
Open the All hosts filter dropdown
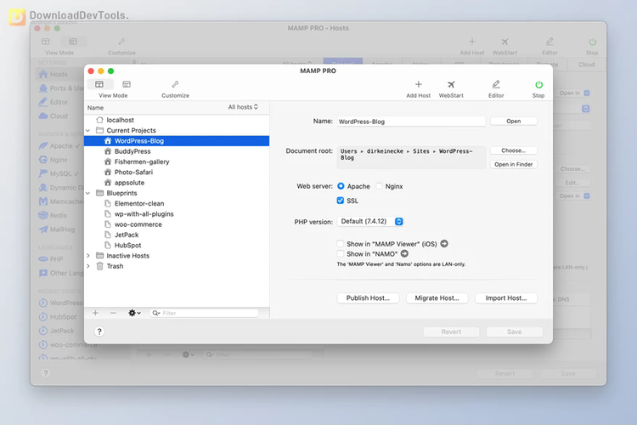coord(243,107)
